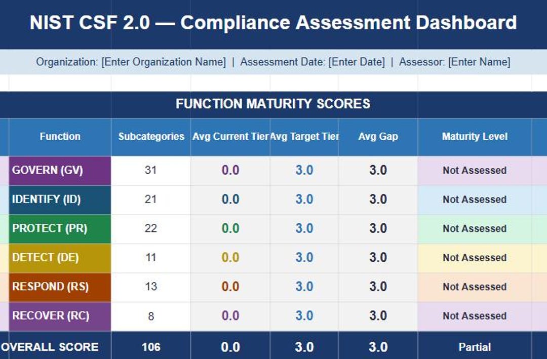
Task: Click RECOVER maturity level Not Assessed
Action: pyautogui.click(x=475, y=316)
